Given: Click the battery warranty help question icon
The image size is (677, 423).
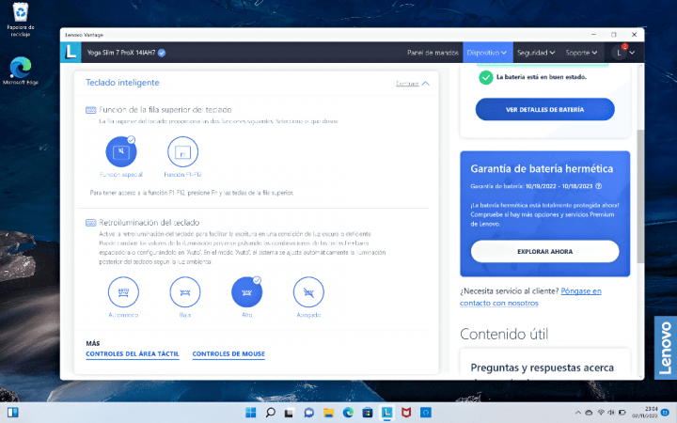Looking at the screenshot, I should tap(599, 186).
